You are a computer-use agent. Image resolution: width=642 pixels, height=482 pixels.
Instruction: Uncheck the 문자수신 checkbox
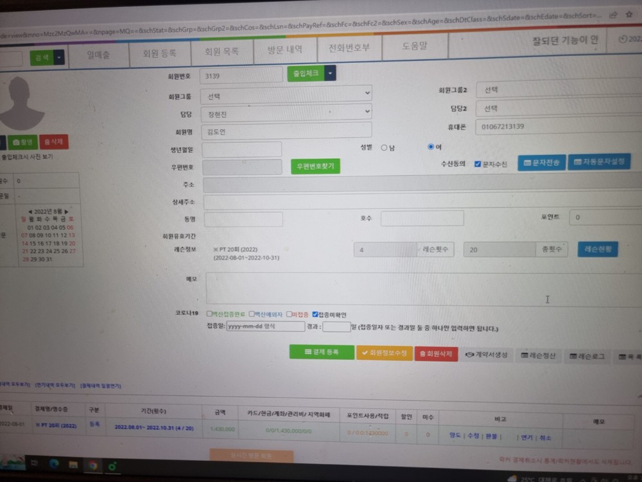tap(477, 164)
